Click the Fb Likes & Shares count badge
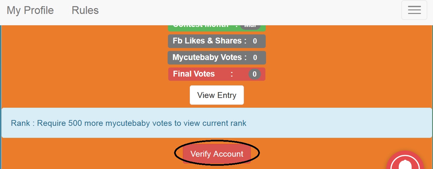This screenshot has height=169, width=433. 255,41
